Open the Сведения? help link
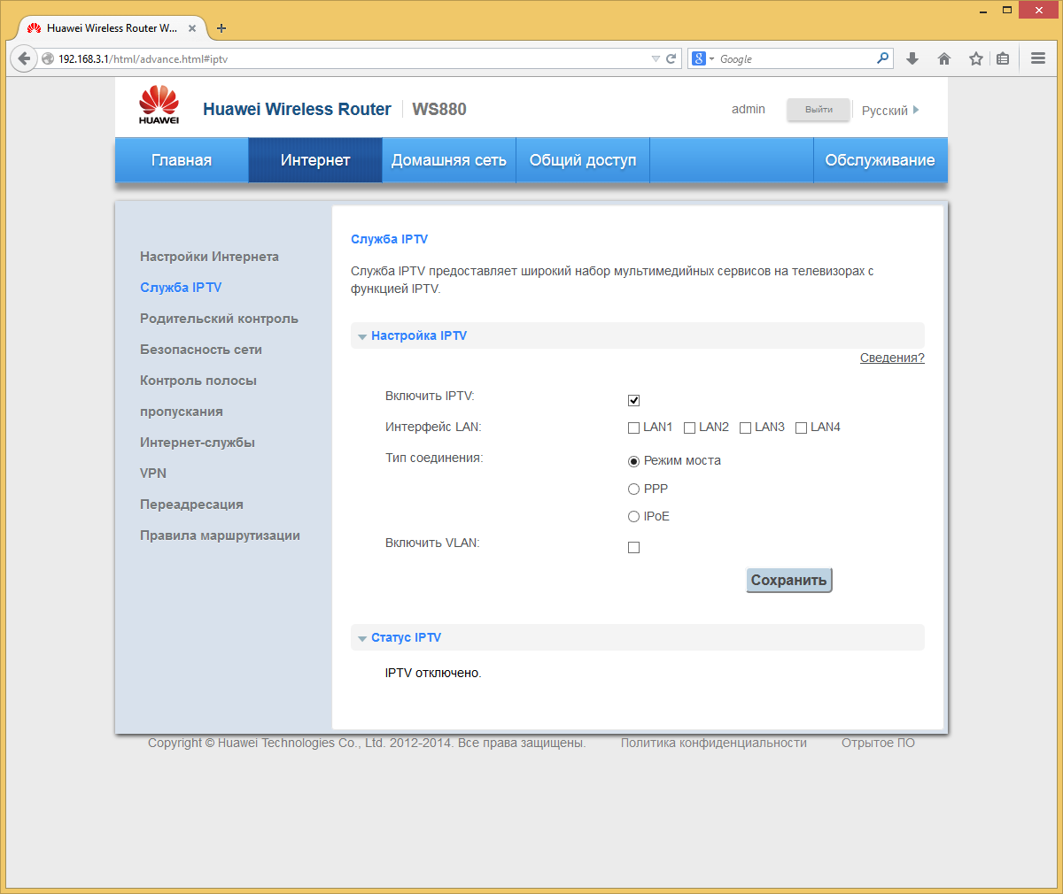The height and width of the screenshot is (894, 1063). (x=892, y=358)
